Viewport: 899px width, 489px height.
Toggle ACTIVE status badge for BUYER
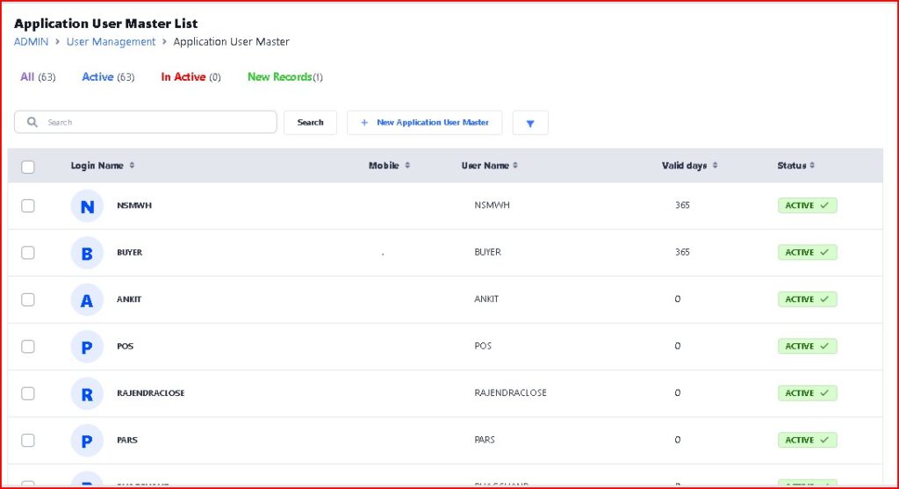coord(807,253)
